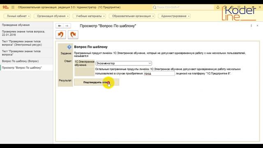263x148 pixels.
Task: Go back with the left arrow
Action: point(59,26)
